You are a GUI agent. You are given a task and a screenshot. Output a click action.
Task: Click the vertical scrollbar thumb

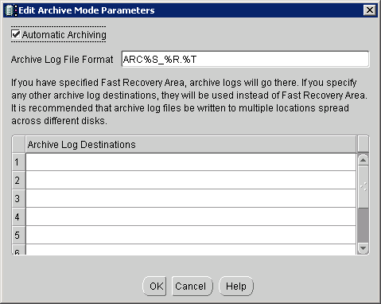point(363,186)
